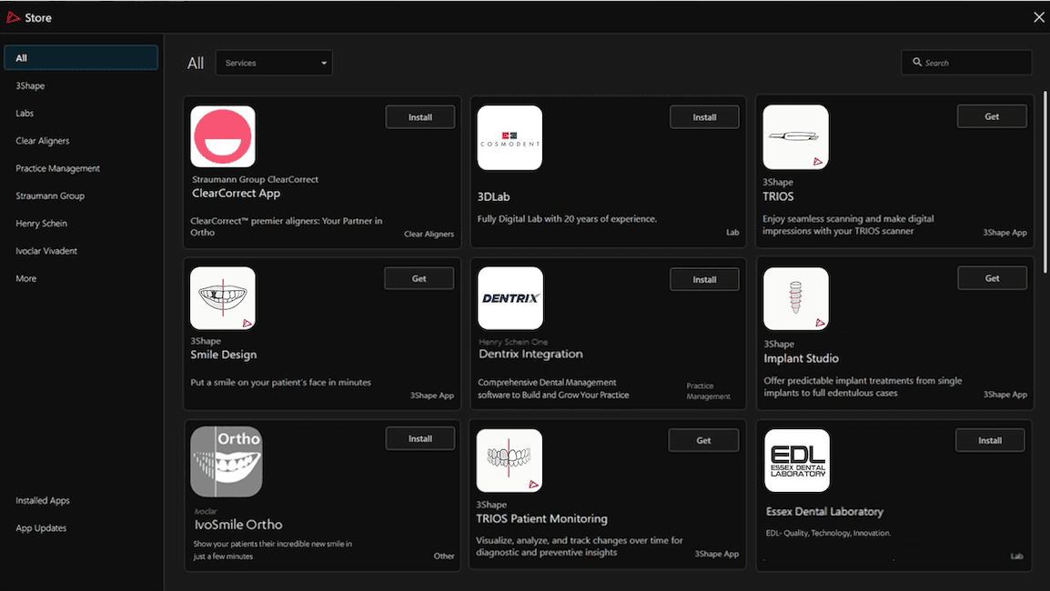Viewport: 1050px width, 591px height.
Task: Open the Implant Studio screw icon
Action: (795, 298)
